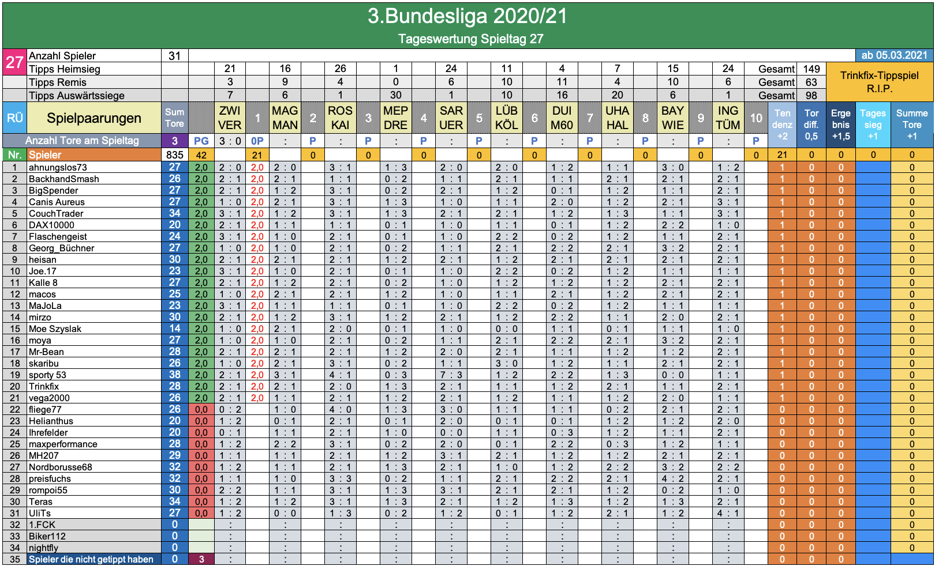935x566 pixels.
Task: Click the 'DUI M60' match header
Action: [x=562, y=118]
